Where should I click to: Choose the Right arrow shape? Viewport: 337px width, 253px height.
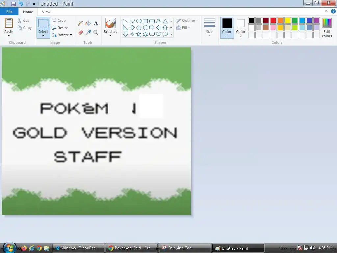(152, 28)
